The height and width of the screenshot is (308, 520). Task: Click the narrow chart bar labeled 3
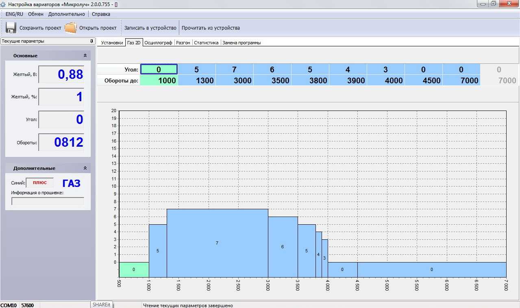324,258
